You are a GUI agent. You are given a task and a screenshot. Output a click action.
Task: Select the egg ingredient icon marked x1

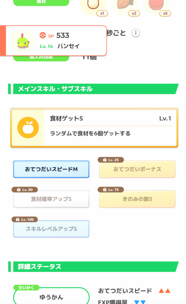click(93, 5)
